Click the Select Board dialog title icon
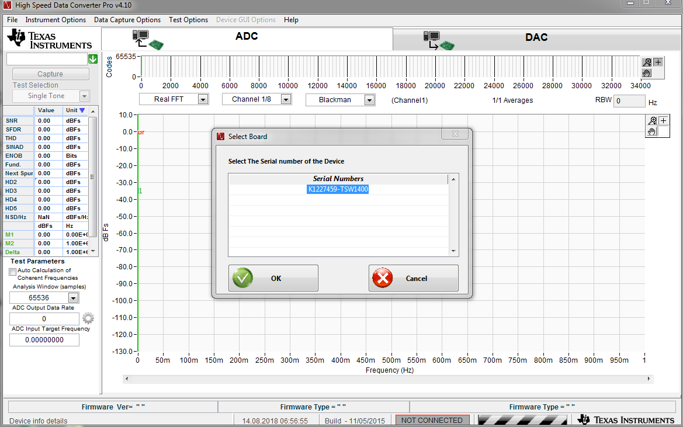683x427 pixels. tap(221, 136)
